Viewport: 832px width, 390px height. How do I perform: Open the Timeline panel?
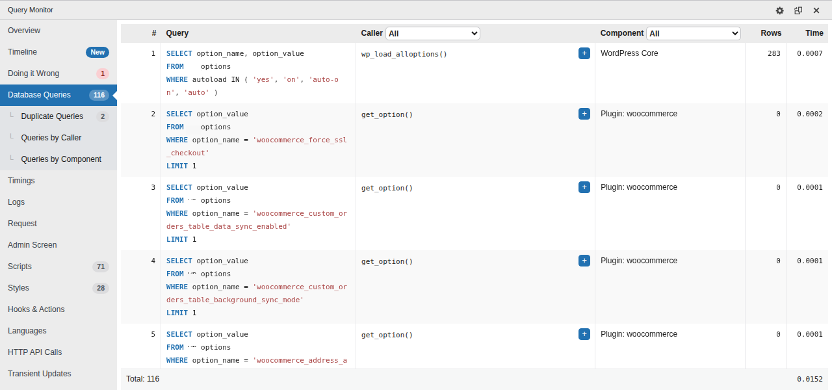[58, 52]
